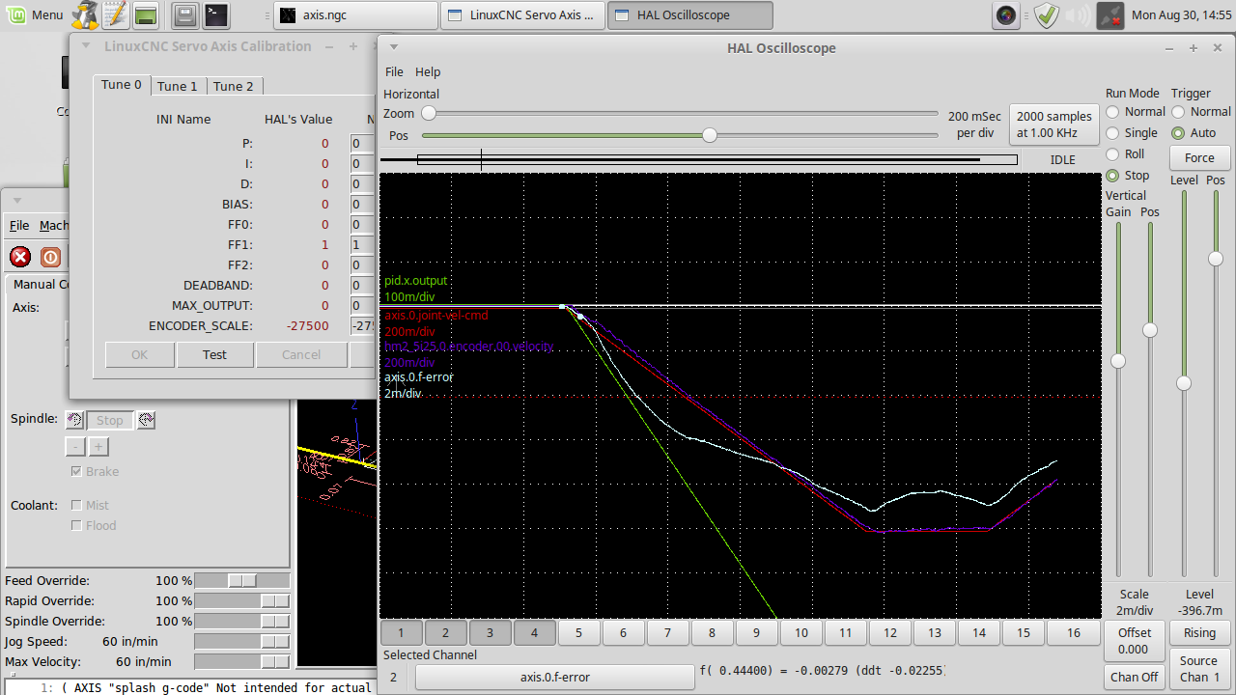The height and width of the screenshot is (695, 1236).
Task: Launch the terminal from the panel
Action: coord(216,14)
